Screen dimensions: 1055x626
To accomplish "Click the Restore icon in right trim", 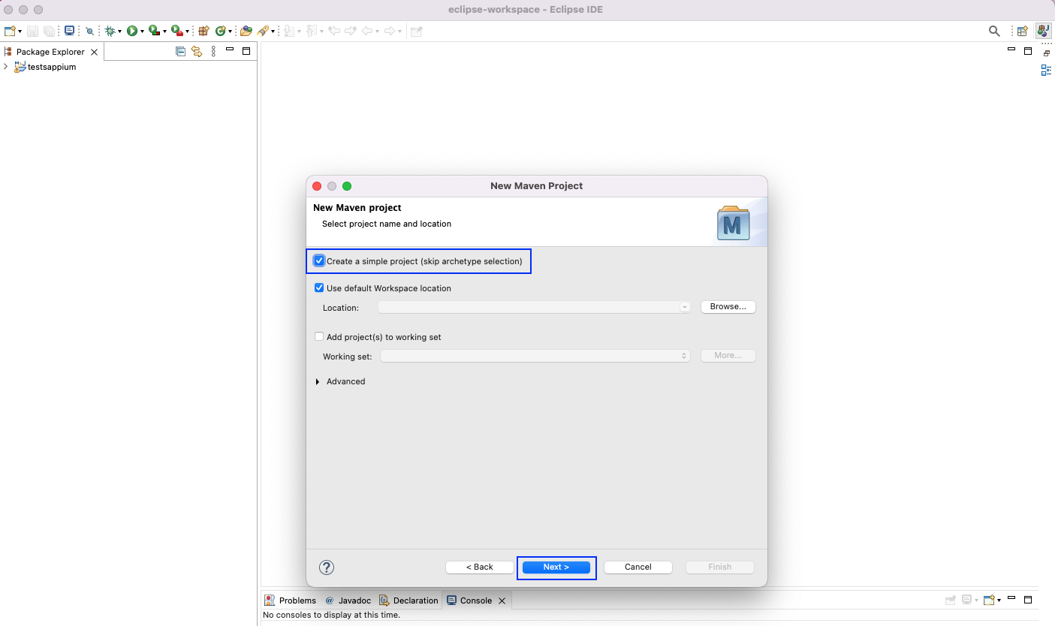I will click(1046, 53).
